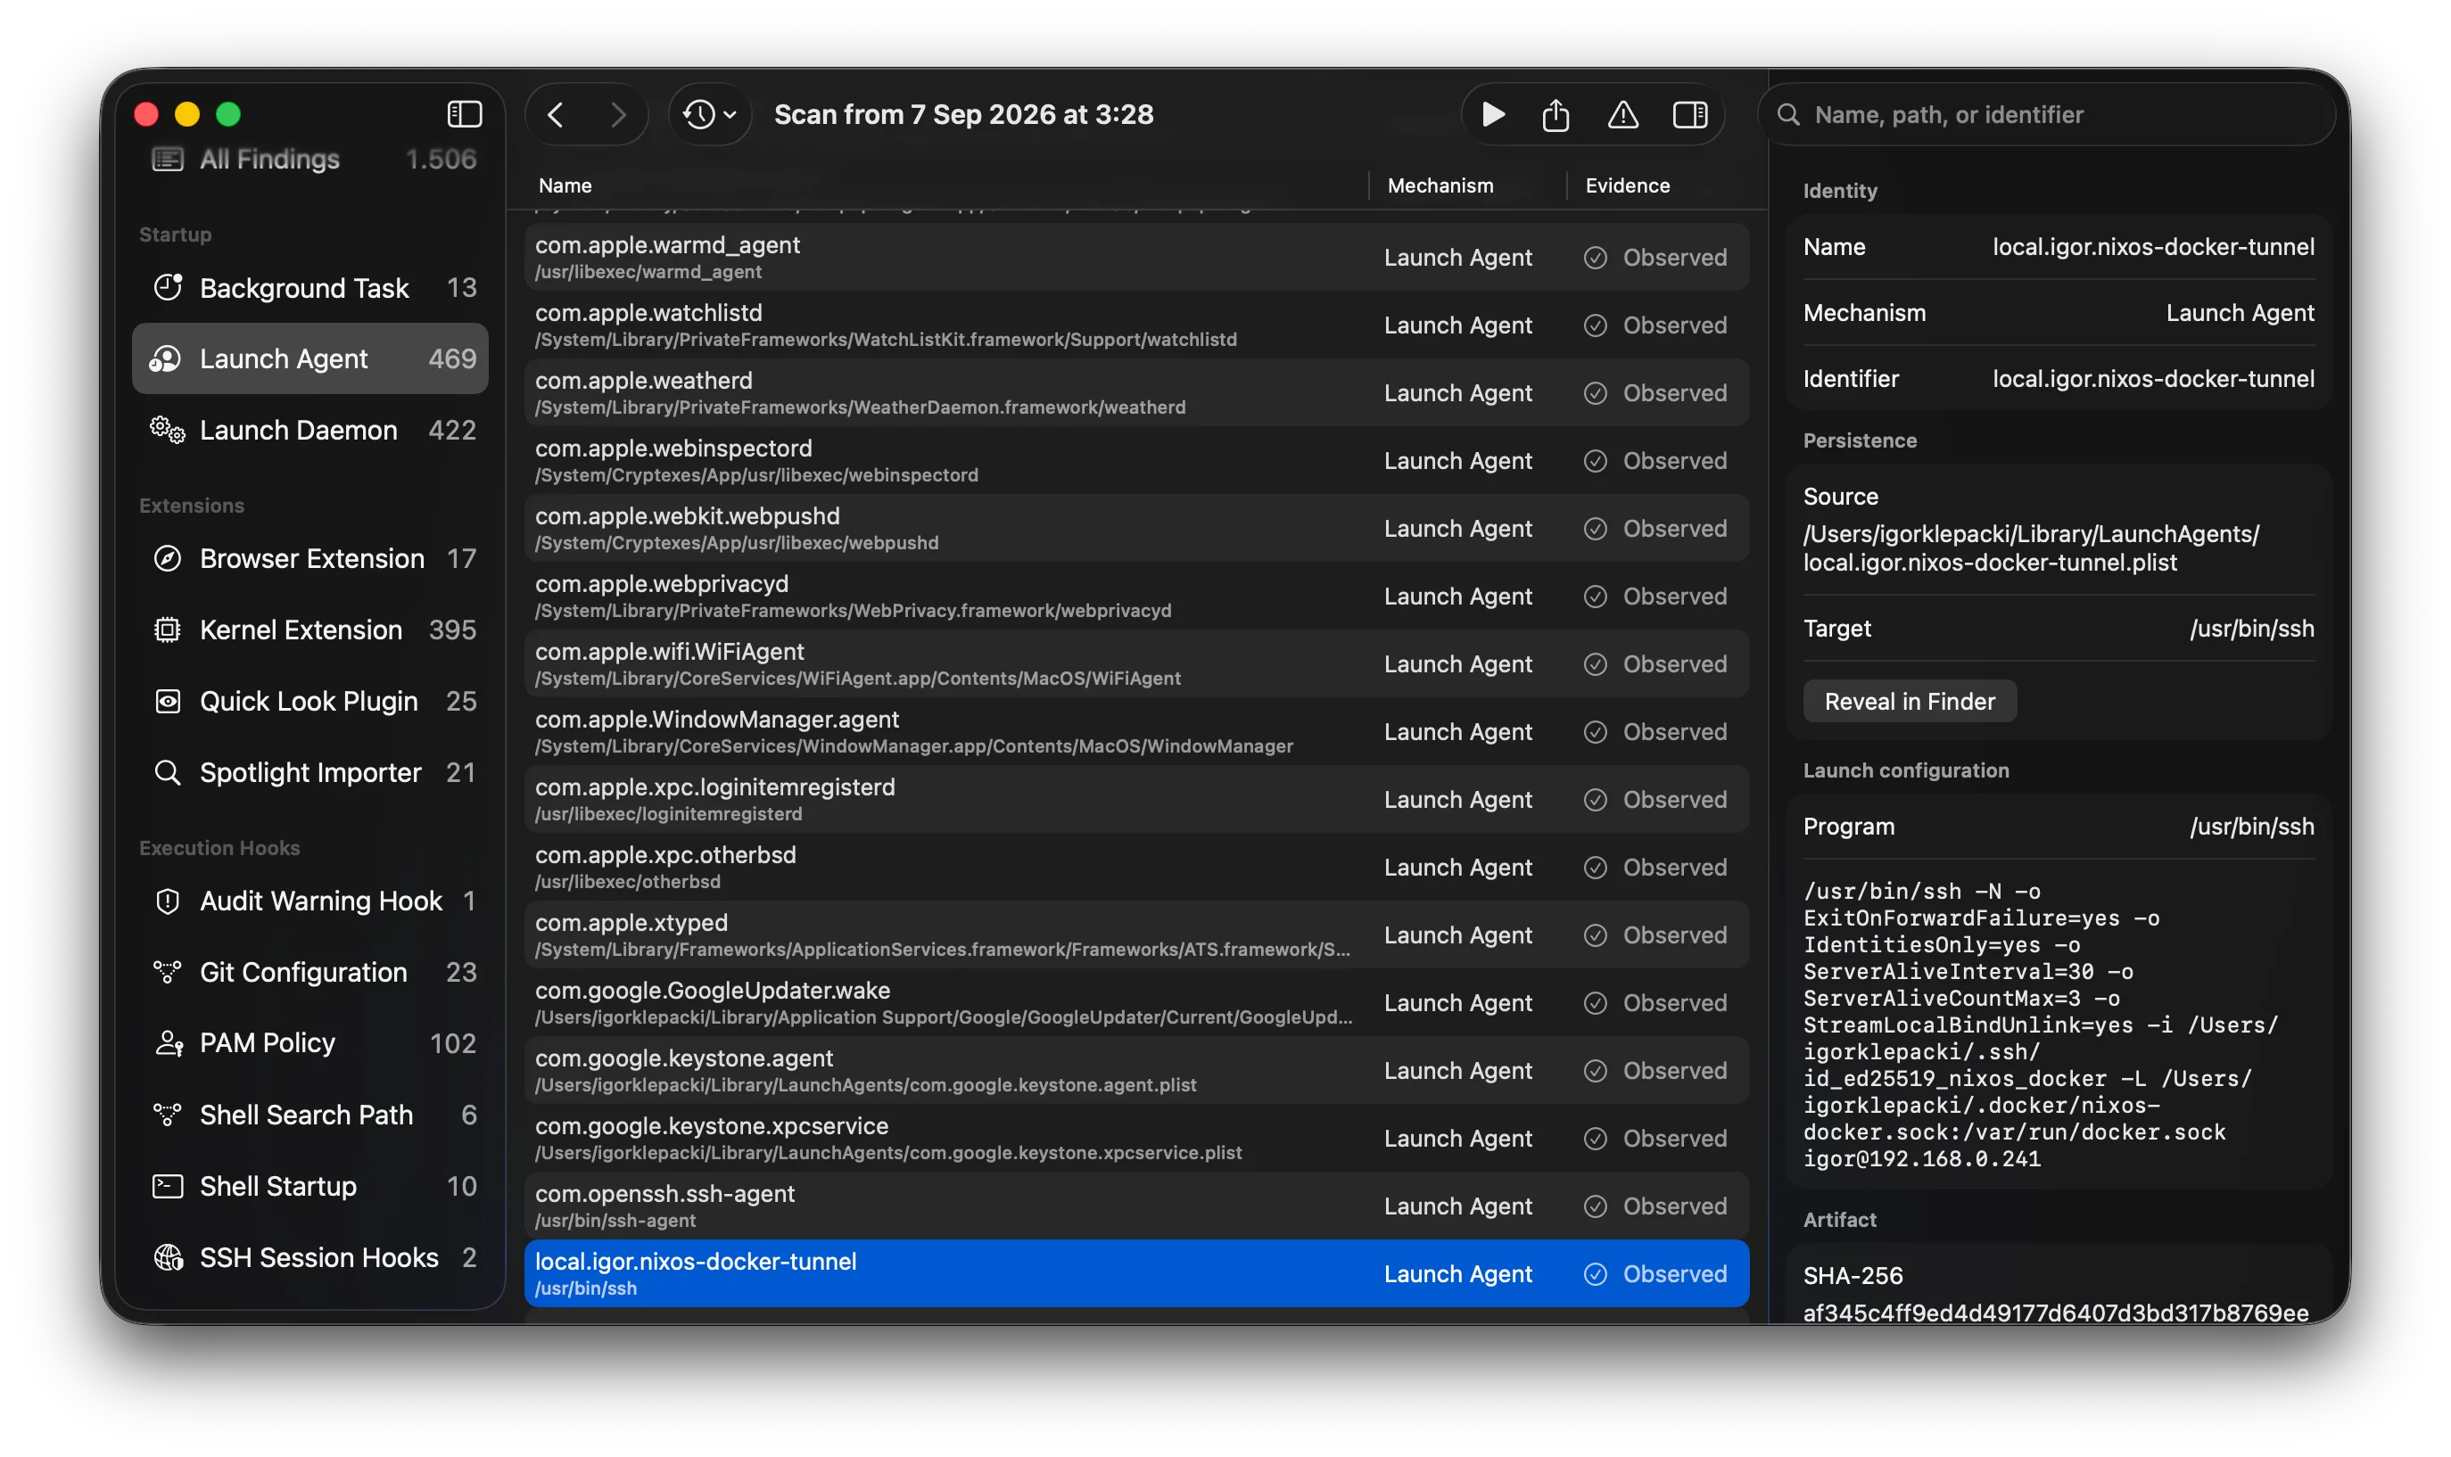Screen dimensions: 2451x1457
Task: Open Browser Extension category
Action: point(310,559)
